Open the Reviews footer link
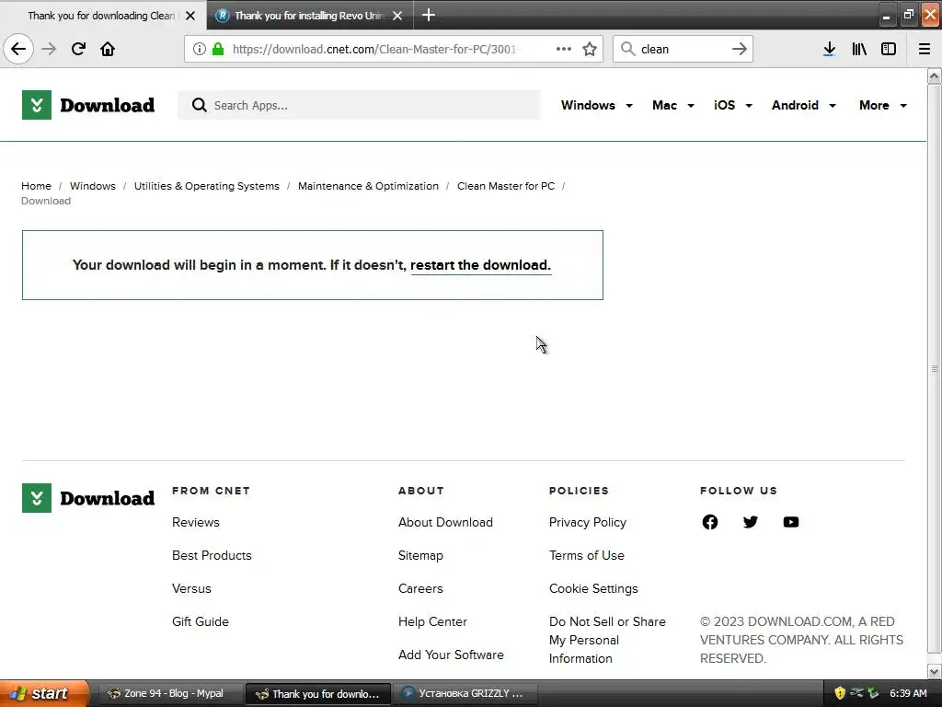 (x=196, y=522)
